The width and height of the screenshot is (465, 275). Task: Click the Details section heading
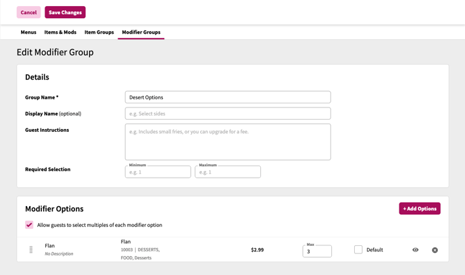pyautogui.click(x=37, y=77)
